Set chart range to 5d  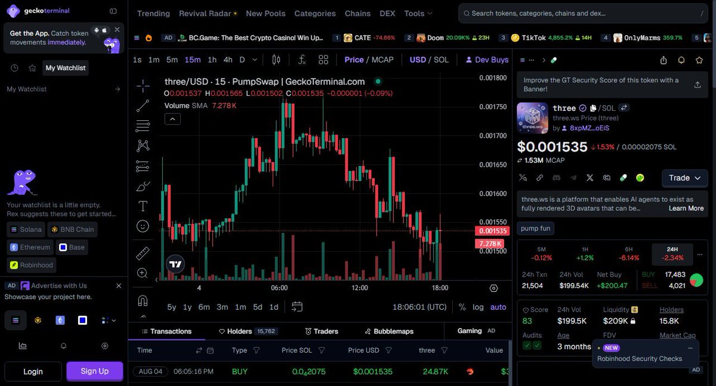(x=257, y=307)
